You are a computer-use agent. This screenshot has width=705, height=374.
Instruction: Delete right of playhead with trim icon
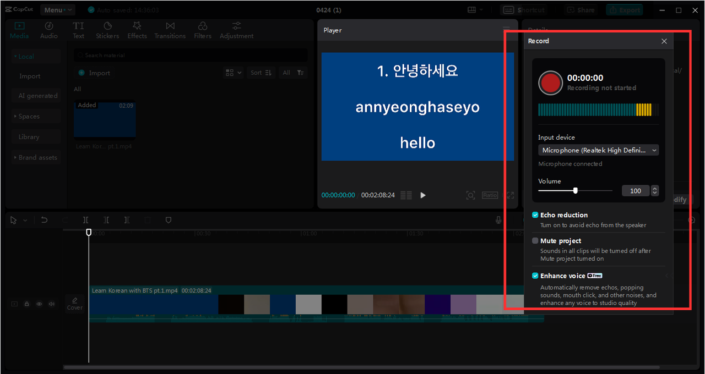pyautogui.click(x=127, y=220)
